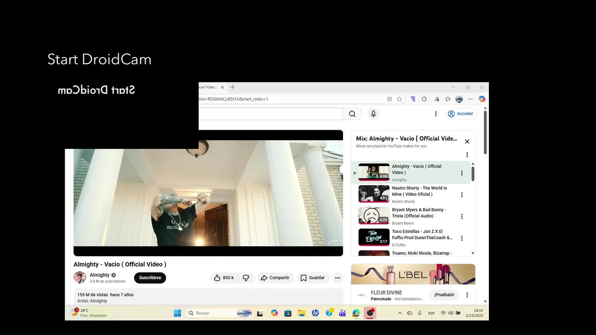Click the ¡Pruébalo! ad button
596x335 pixels.
[444, 295]
